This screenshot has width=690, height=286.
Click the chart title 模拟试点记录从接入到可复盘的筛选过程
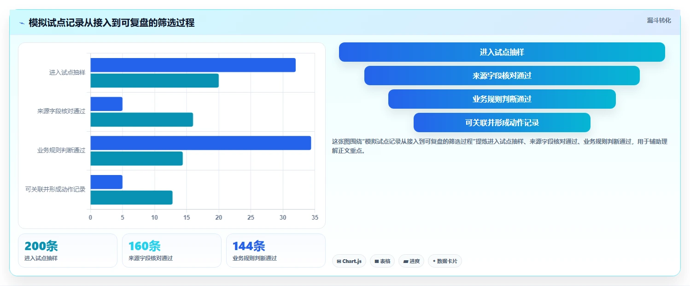(x=111, y=23)
